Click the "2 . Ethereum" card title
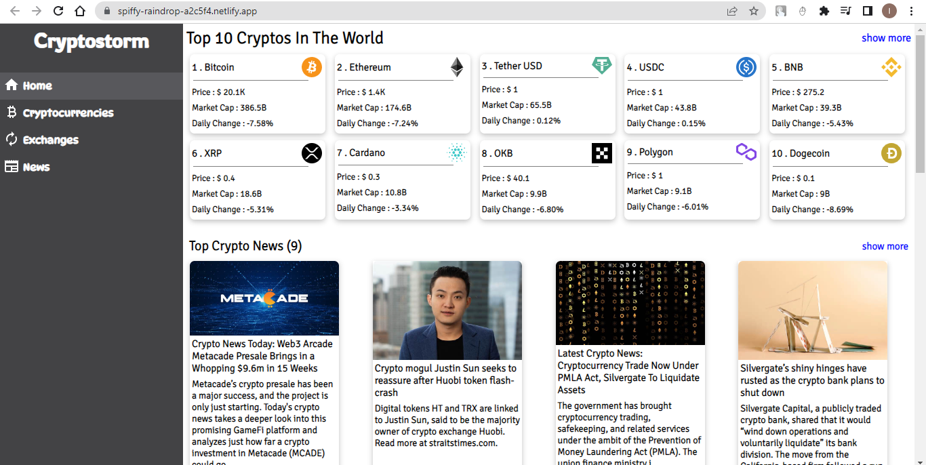 (364, 67)
